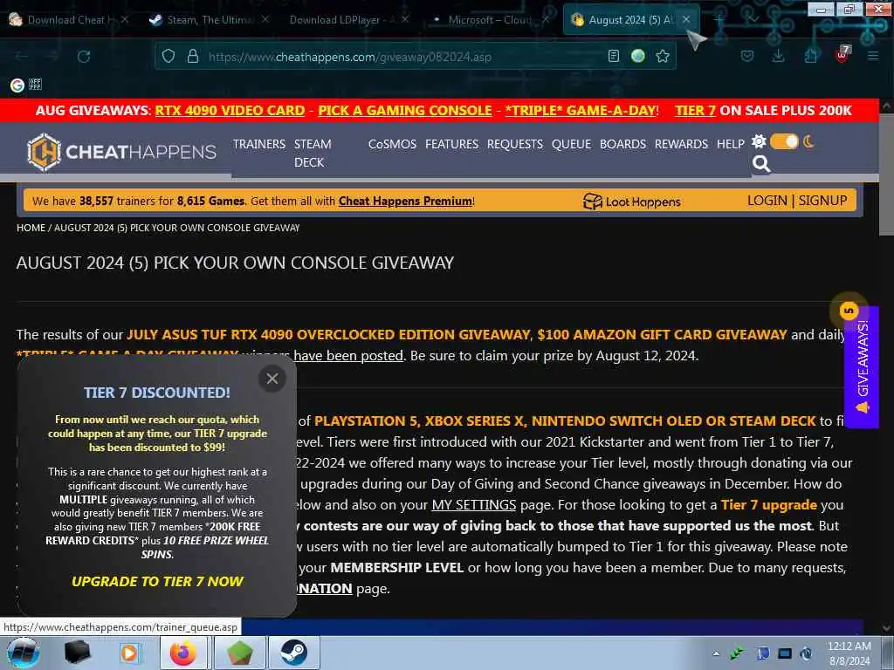The width and height of the screenshot is (894, 670).
Task: Click the taskbar clock showing 12:12 AM
Action: pos(849,653)
